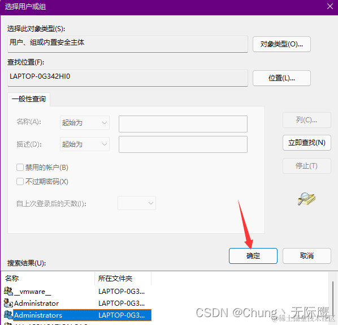Open the 描述(D) 起始为 dropdown
The image size is (338, 325).
85,144
